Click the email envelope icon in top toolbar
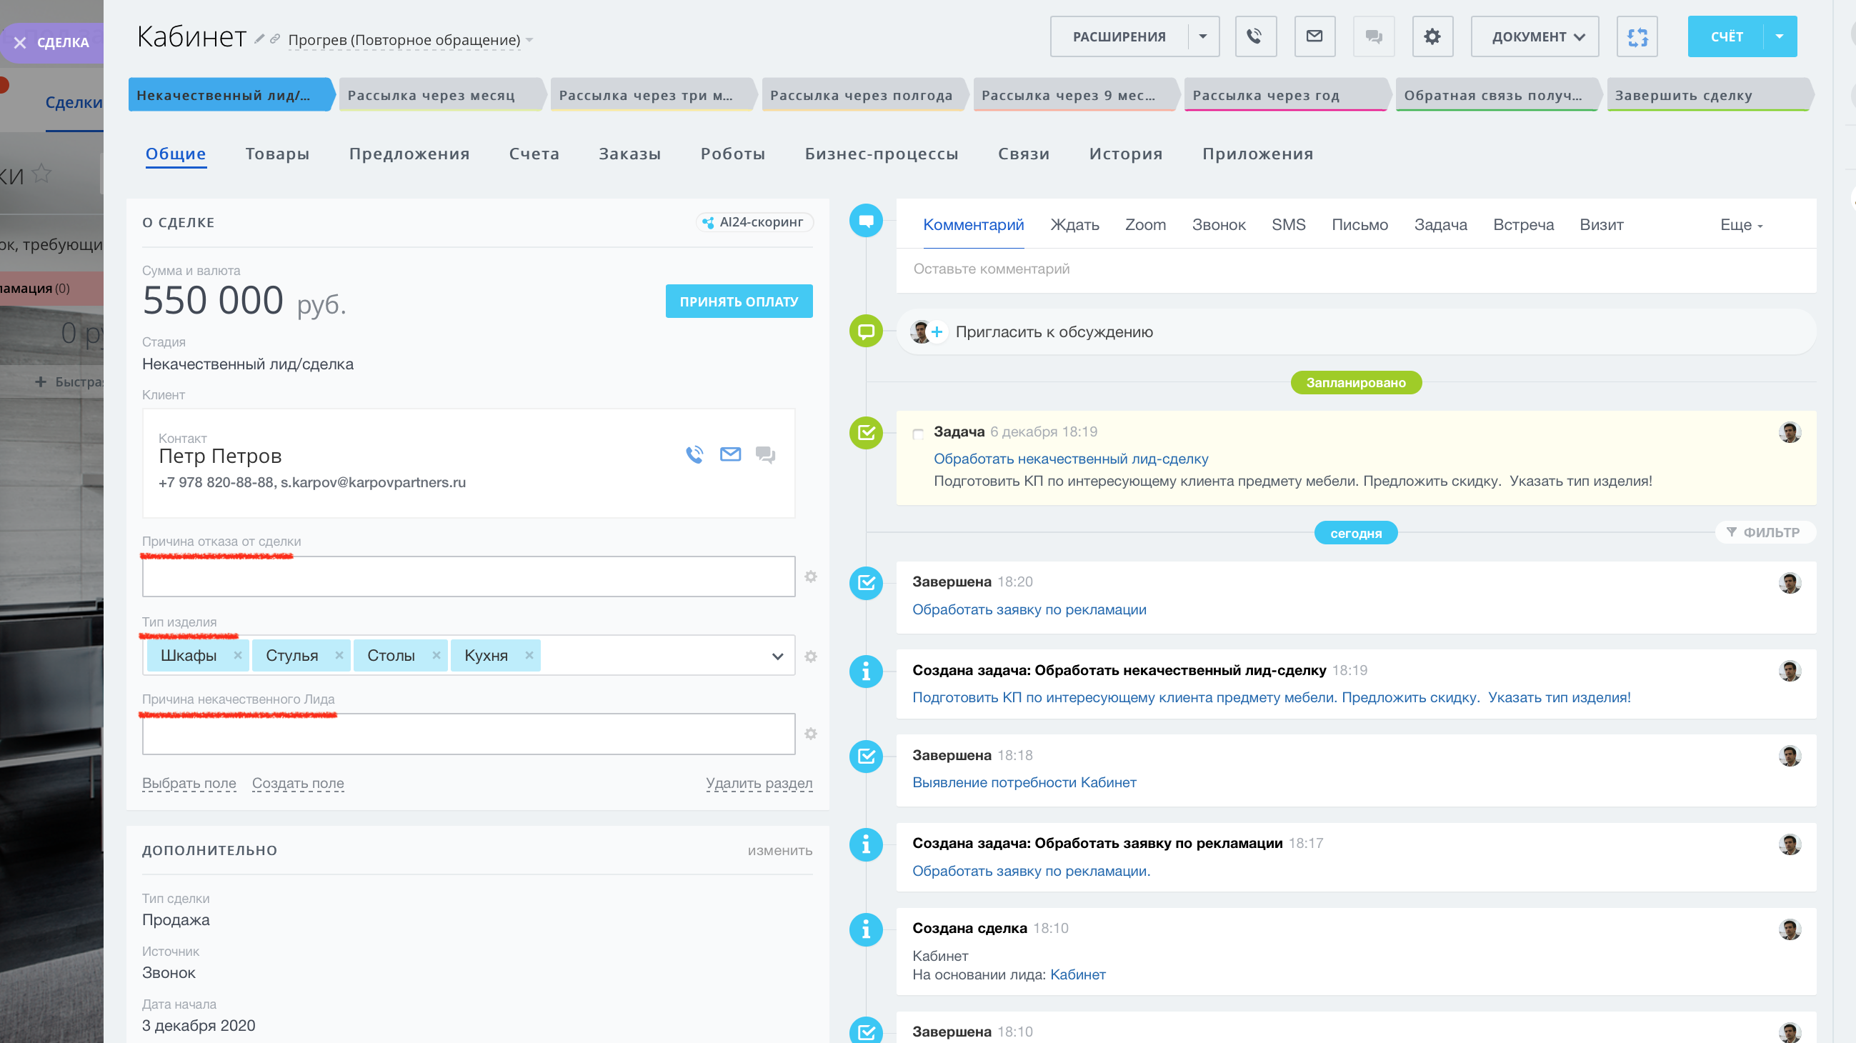Screen dimensions: 1856x1043 [x=1314, y=36]
